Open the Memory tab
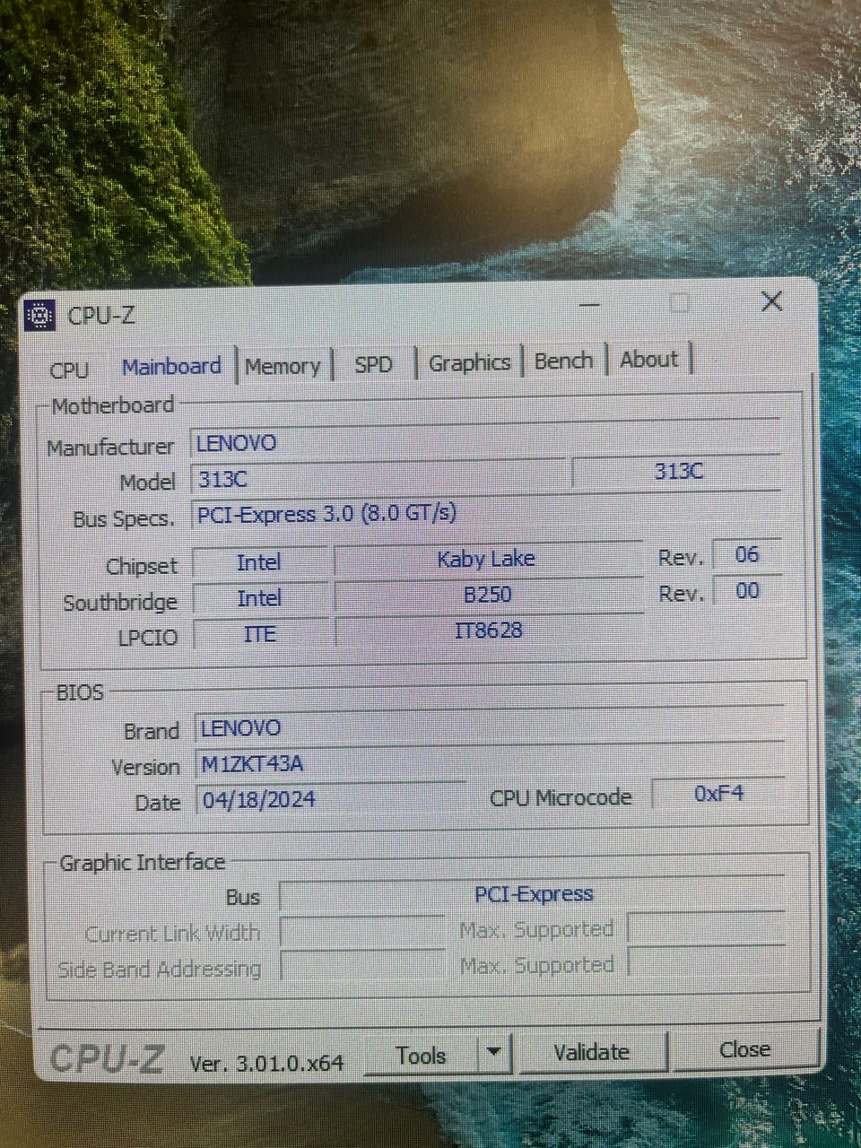Screen dimensions: 861x1148 pos(283,366)
